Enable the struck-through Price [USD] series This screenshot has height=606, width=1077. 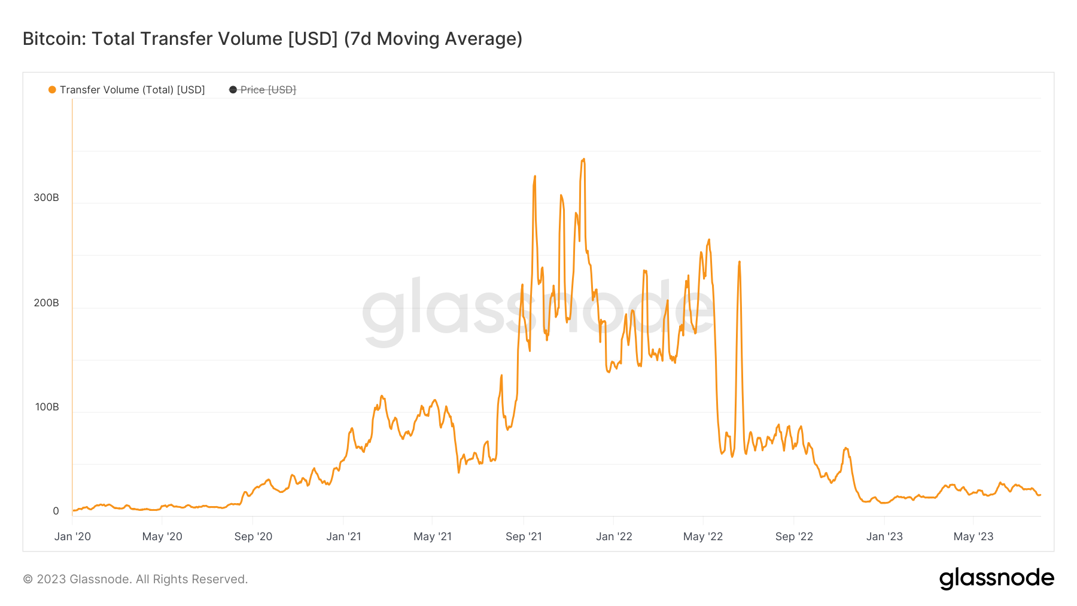[263, 90]
